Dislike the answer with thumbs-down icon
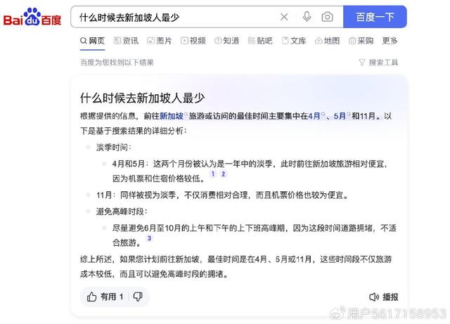This screenshot has width=450, height=324. tap(138, 297)
